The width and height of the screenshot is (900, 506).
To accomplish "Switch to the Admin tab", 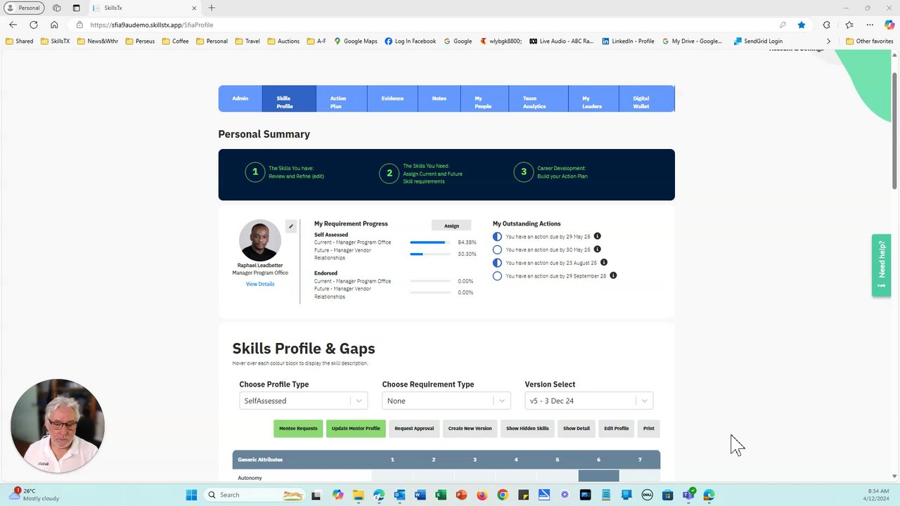I will pyautogui.click(x=240, y=98).
